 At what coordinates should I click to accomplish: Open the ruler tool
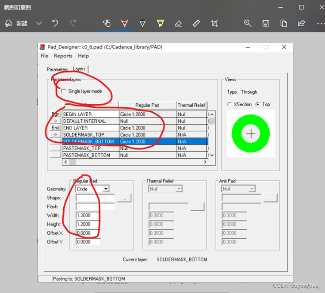coord(196,23)
